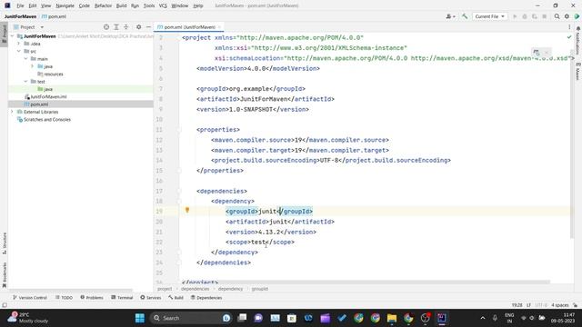Open the Terminal tool window
582x327 pixels.
122,297
